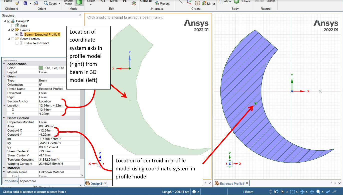Click the Script button in Record
The width and height of the screenshot is (343, 195).
(271, 1)
